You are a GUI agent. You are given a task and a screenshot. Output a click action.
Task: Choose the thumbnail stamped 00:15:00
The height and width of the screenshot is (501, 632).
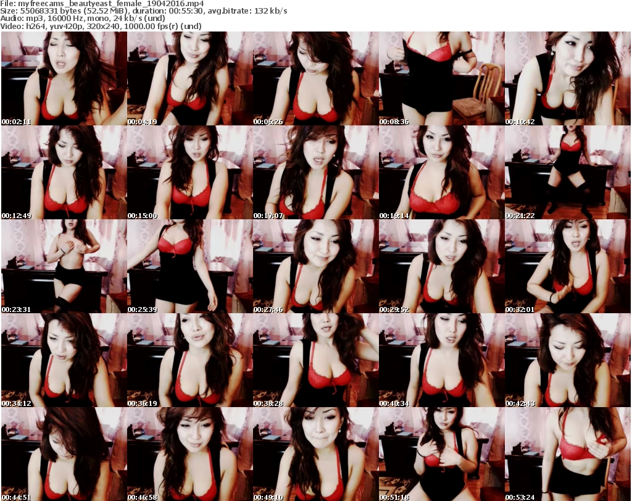[190, 172]
